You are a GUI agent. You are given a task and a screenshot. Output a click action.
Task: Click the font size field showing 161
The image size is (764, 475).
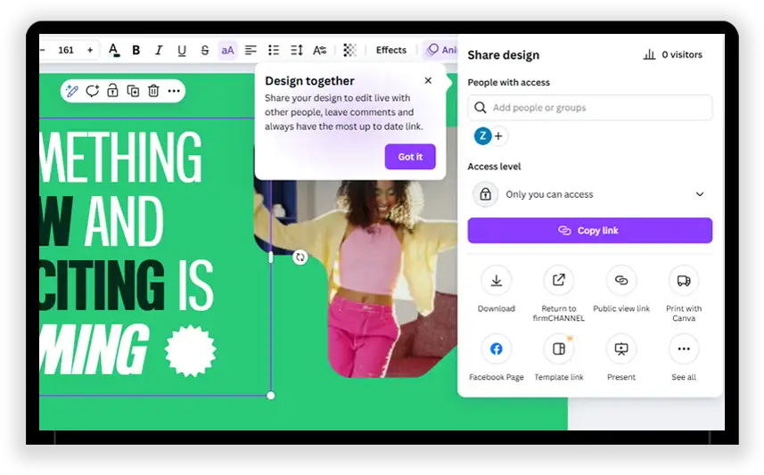coord(66,50)
